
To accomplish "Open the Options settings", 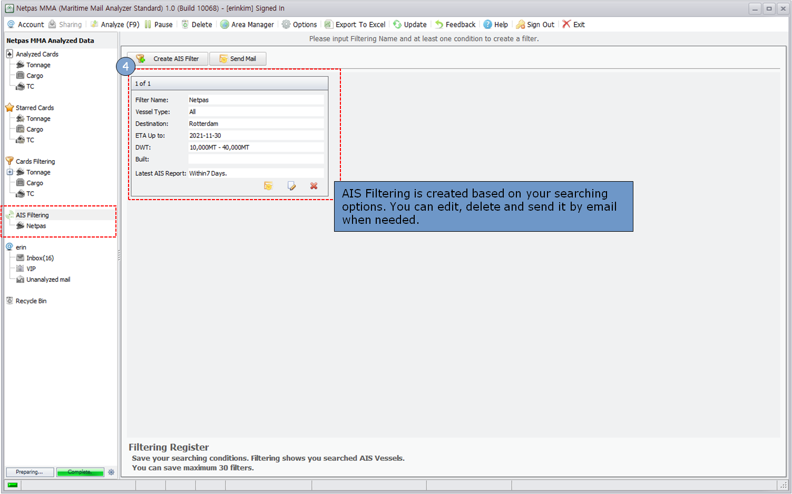I will pos(299,24).
